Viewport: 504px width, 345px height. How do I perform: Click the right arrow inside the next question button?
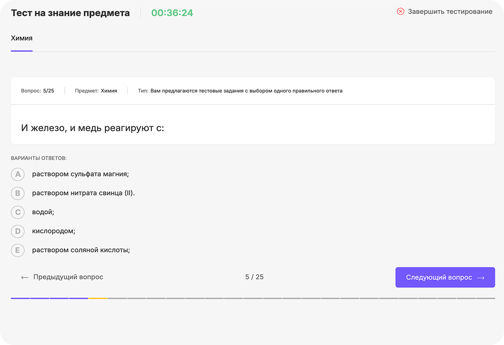(481, 277)
